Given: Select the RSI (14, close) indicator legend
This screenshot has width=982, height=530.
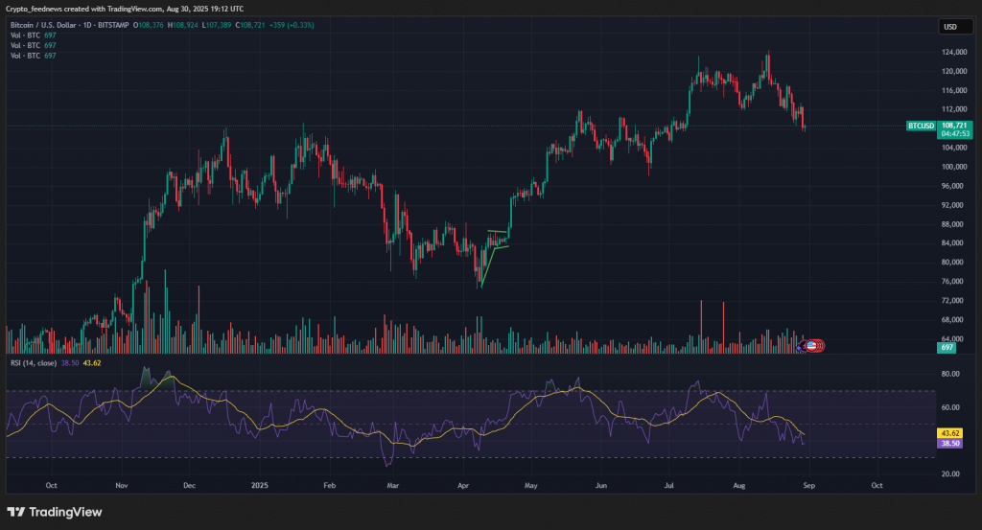Looking at the screenshot, I should [32, 363].
